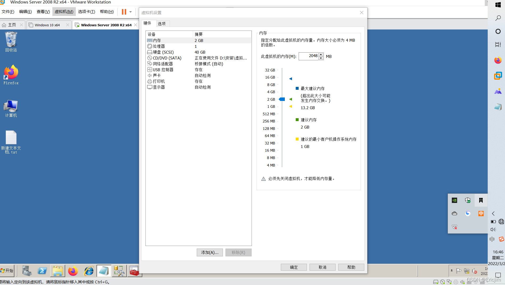
Task: Open the 查看(V) menu
Action: tap(43, 12)
